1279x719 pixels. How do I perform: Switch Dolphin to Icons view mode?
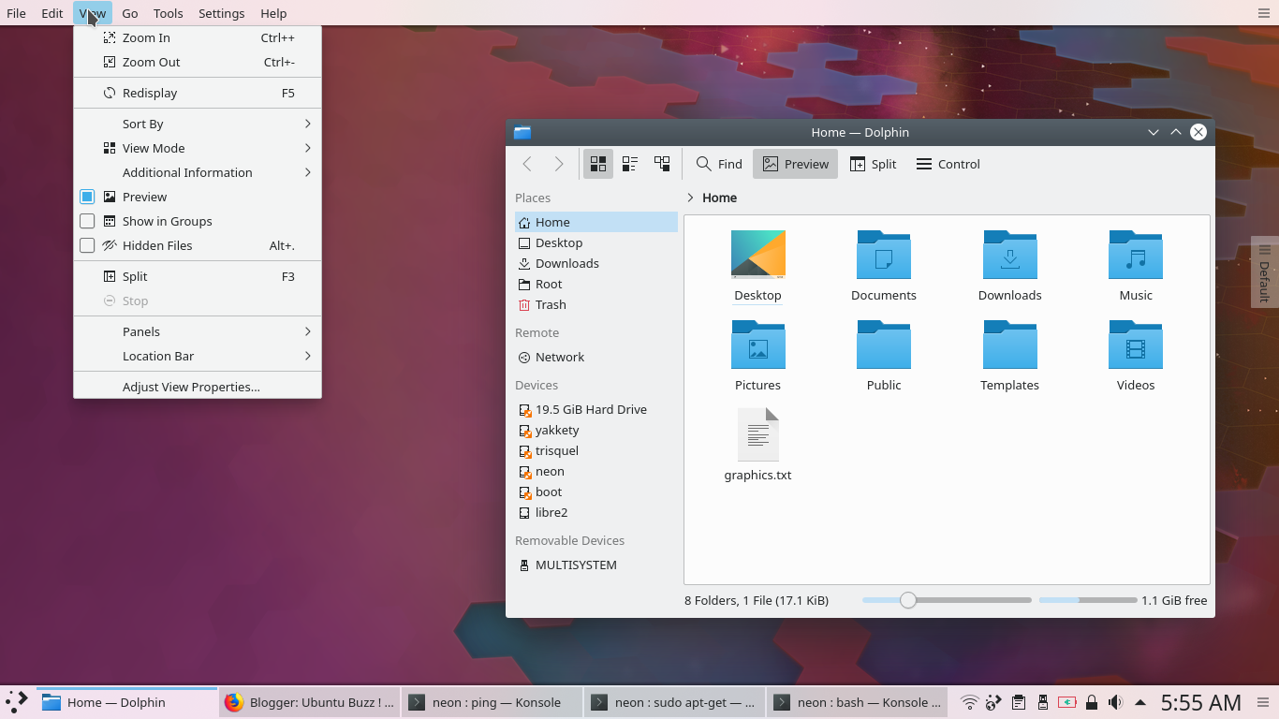point(597,163)
